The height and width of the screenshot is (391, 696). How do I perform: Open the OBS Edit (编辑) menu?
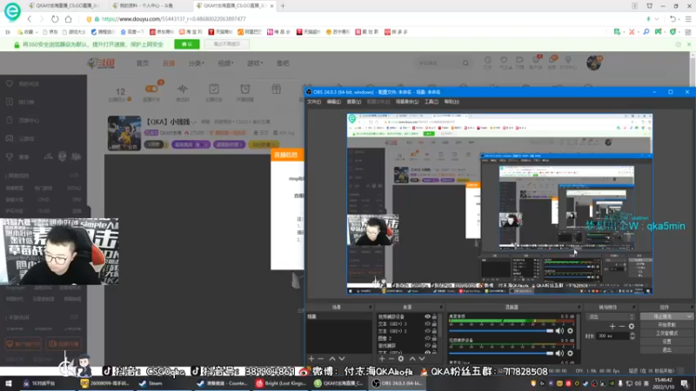tap(334, 102)
